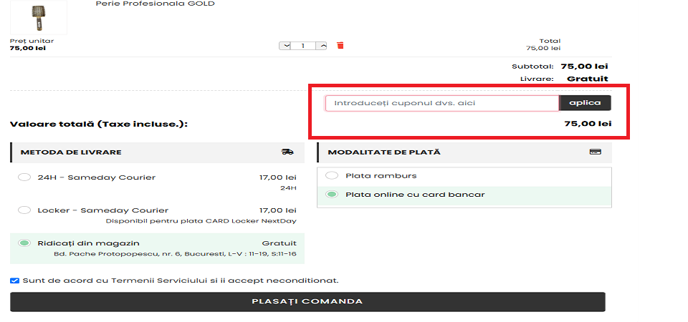The width and height of the screenshot is (688, 322).
Task: Click the METODA DE LIVRARE section header
Action: pos(71,152)
